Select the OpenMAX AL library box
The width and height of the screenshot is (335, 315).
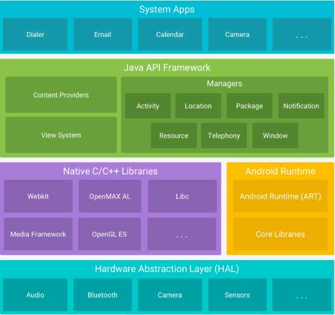tap(110, 196)
